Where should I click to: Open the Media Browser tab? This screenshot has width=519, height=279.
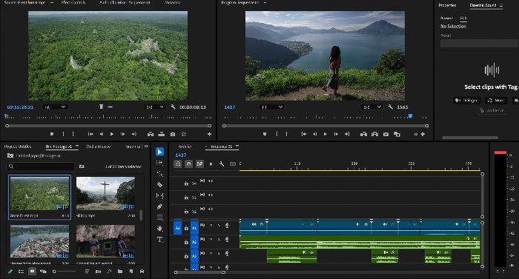99,146
